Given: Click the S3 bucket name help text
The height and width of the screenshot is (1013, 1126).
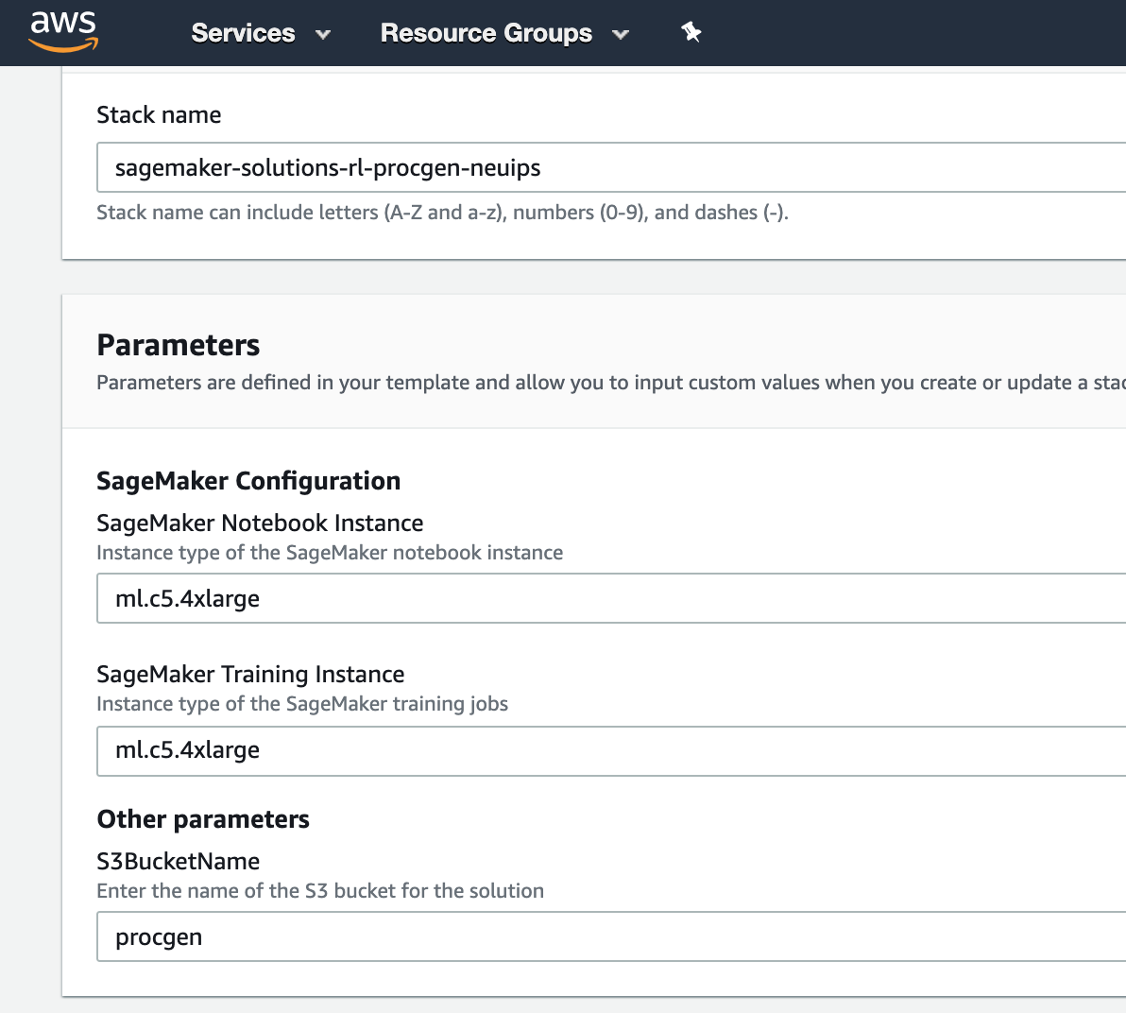Looking at the screenshot, I should [x=320, y=891].
